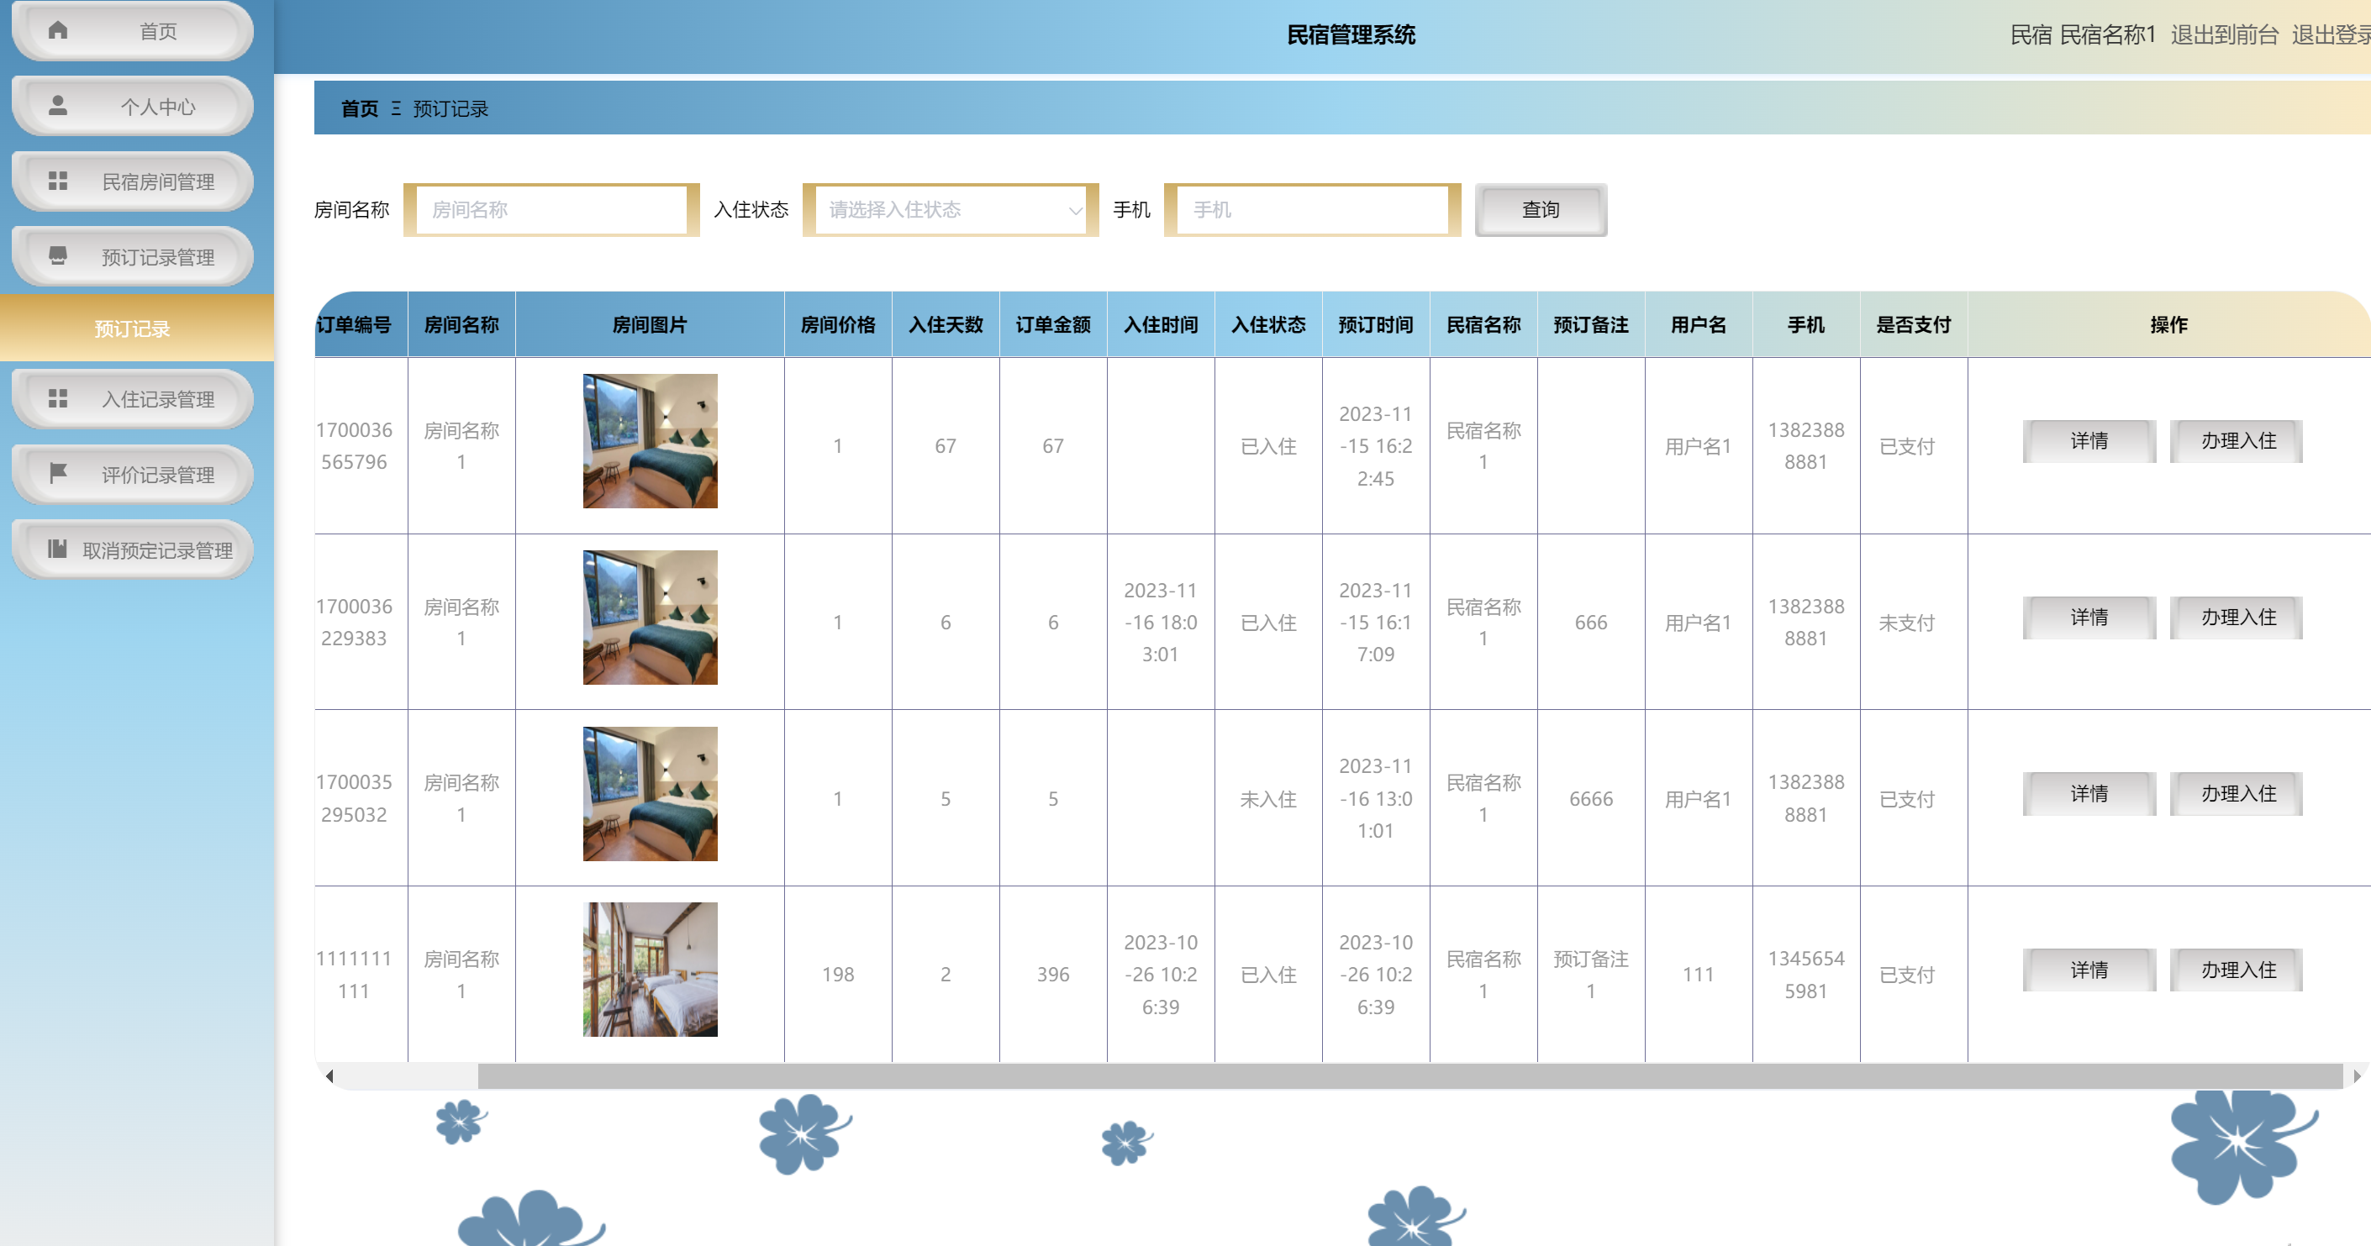
Task: Click the left arrow of horizontal scrollbar
Action: click(329, 1075)
